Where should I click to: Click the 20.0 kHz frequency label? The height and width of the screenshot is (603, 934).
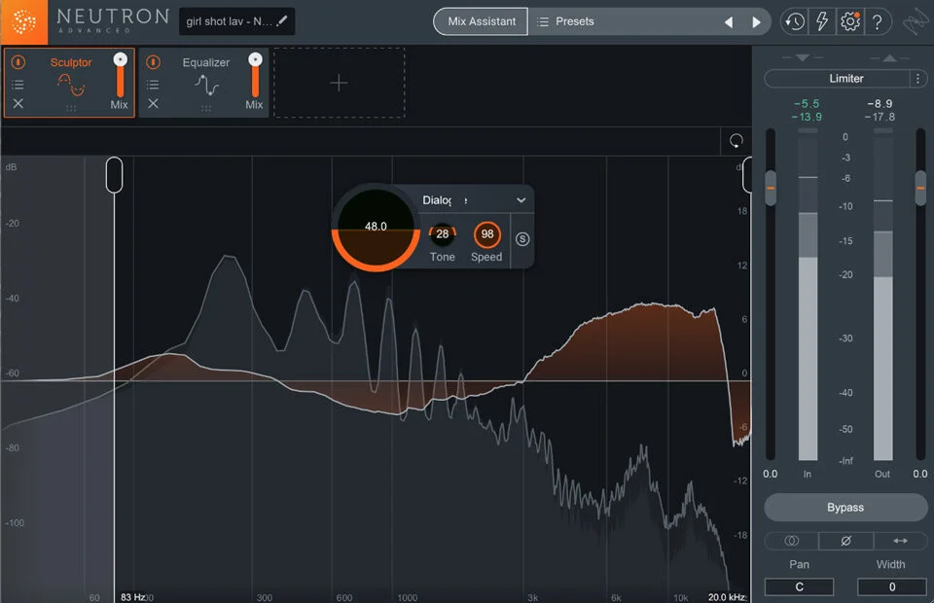(727, 596)
